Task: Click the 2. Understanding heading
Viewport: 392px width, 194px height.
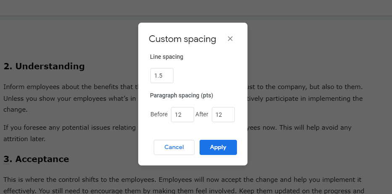Action: coord(44,66)
